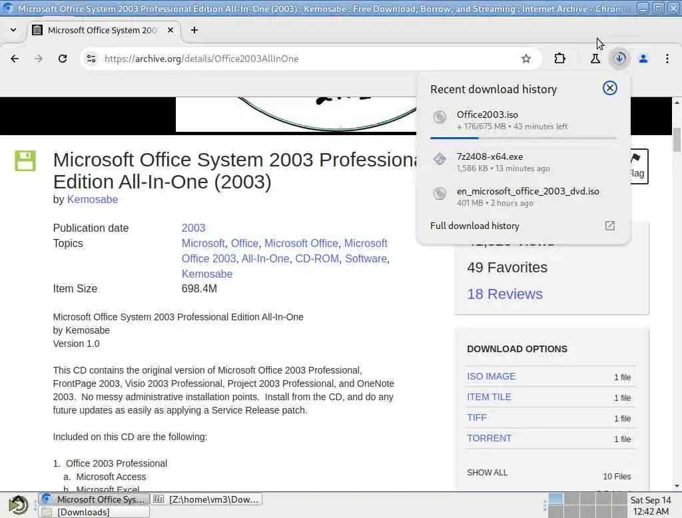The width and height of the screenshot is (682, 518).
Task: Open the Office topic link
Action: coord(244,243)
